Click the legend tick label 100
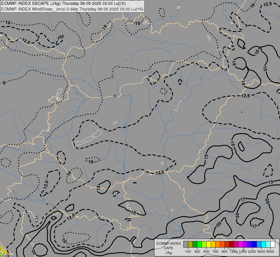Viewport: 280px width, 257px height. tap(188, 252)
